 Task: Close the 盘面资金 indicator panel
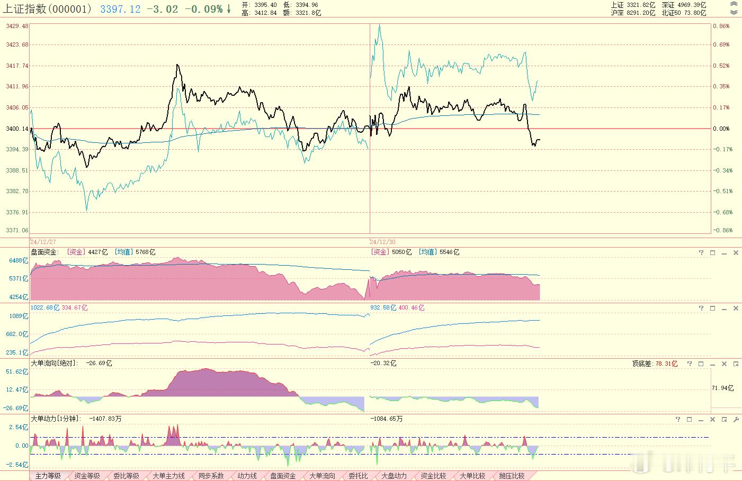tap(736, 252)
